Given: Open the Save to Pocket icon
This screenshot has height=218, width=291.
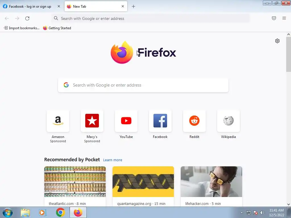Looking at the screenshot, I should (274, 18).
